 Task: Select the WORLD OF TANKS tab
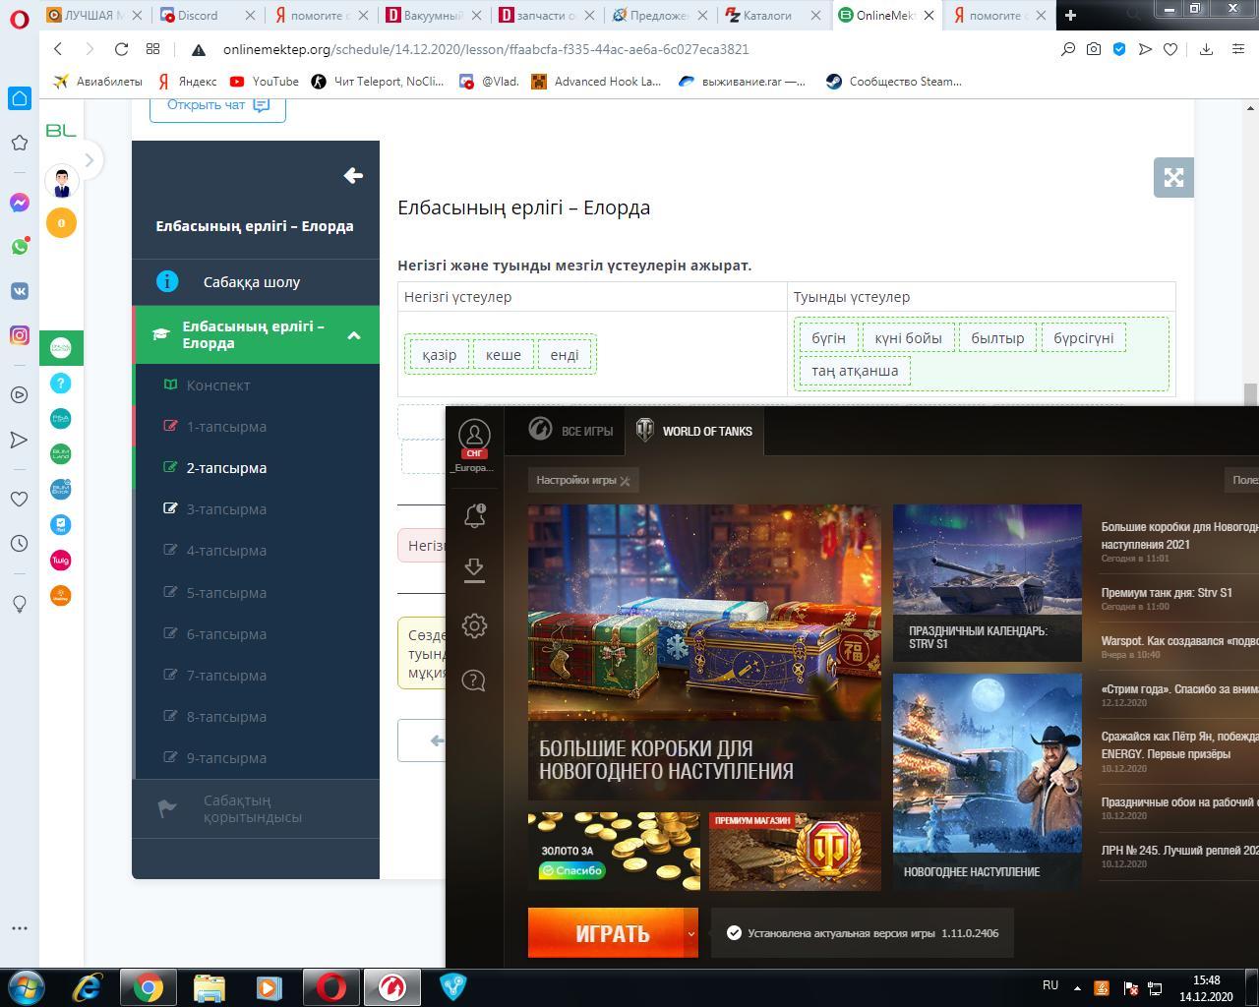[694, 431]
